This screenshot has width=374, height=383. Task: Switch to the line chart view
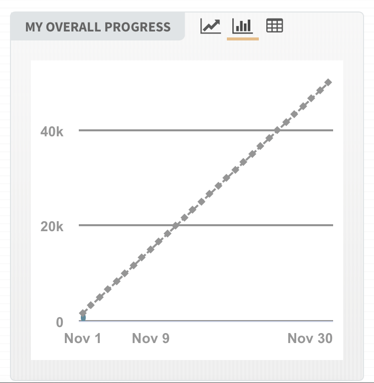click(210, 25)
